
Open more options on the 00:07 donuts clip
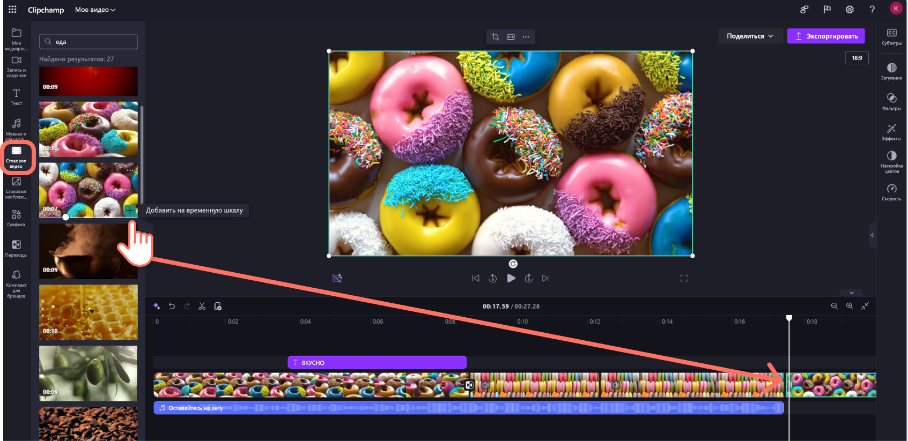click(x=130, y=170)
